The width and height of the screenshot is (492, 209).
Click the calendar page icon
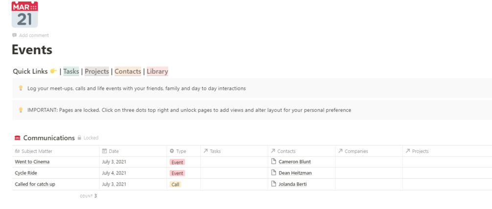[24, 15]
